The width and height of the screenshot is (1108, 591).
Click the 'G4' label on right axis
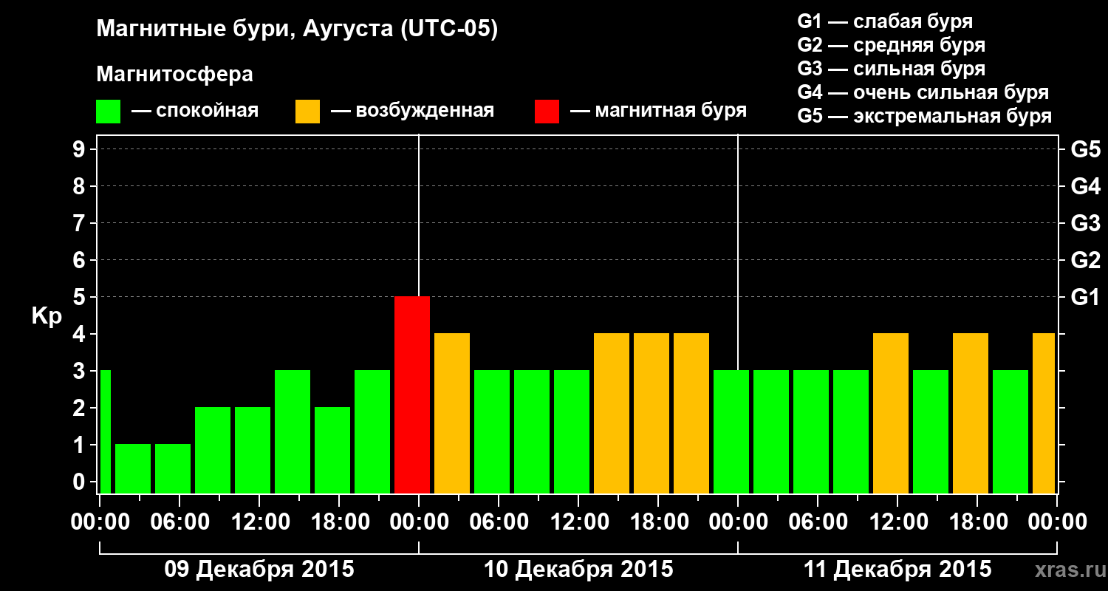pos(1086,186)
